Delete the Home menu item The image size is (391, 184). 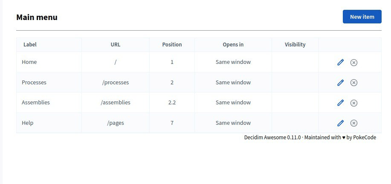(353, 63)
